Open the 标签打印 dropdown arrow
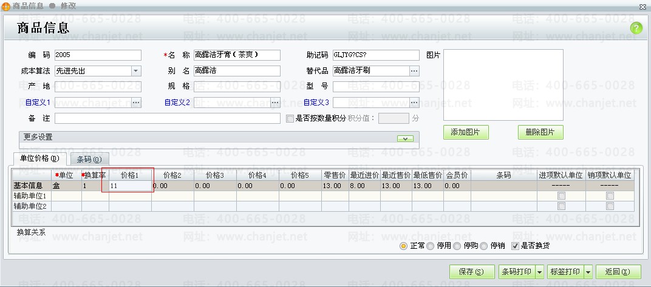The image size is (651, 287). [x=588, y=272]
